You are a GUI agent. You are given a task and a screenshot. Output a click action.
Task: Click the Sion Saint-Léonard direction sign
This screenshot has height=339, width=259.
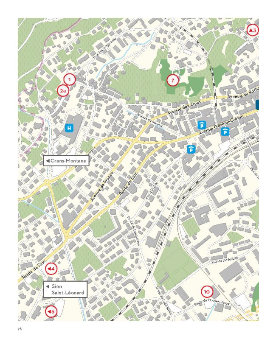pos(65,289)
